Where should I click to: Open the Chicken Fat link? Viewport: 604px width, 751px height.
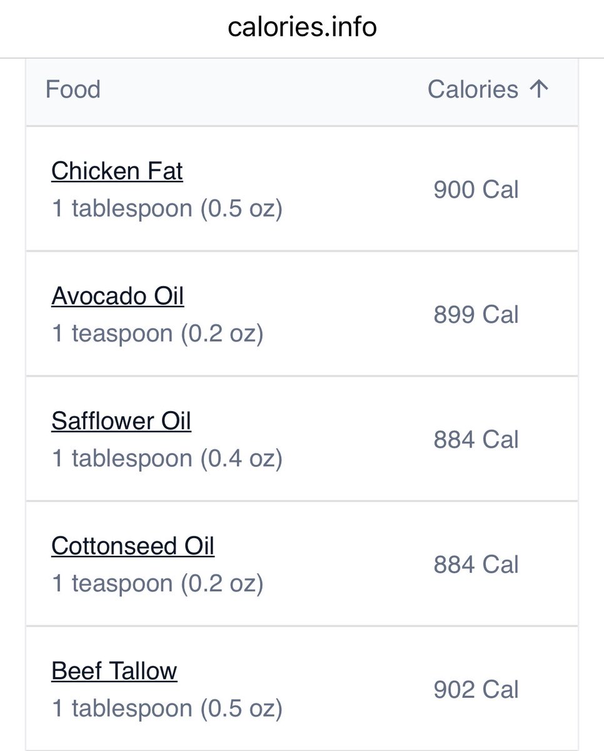117,171
